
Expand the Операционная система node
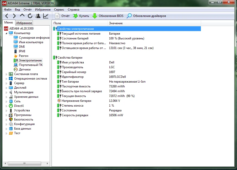point(6,79)
